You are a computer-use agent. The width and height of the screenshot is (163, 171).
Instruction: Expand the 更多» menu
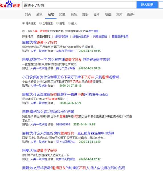click(x=131, y=15)
